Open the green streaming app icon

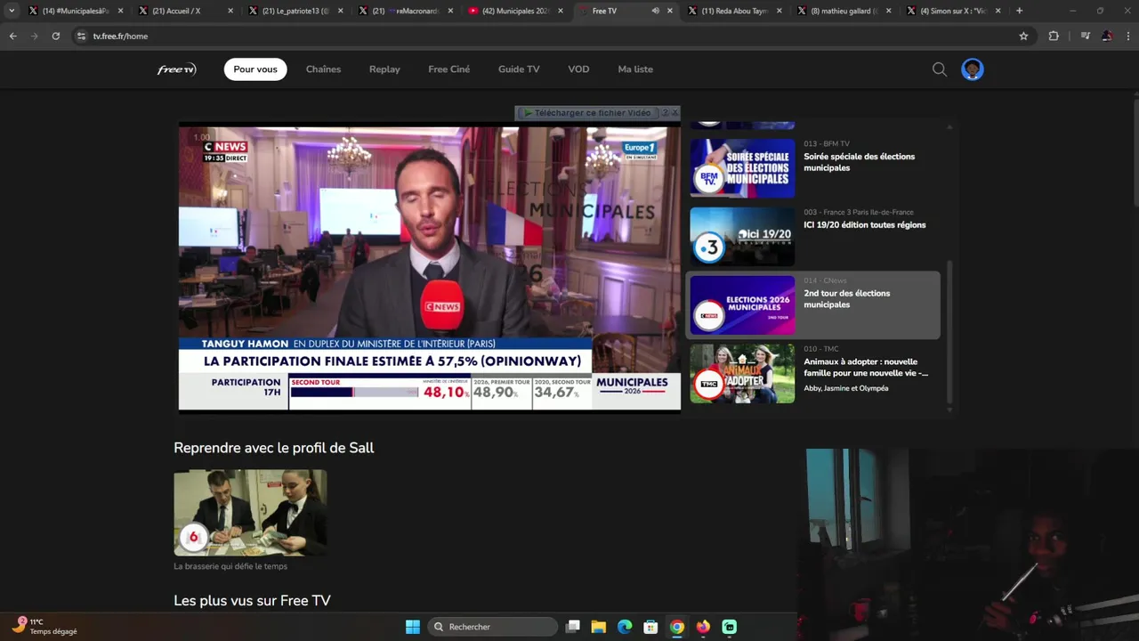click(x=730, y=627)
